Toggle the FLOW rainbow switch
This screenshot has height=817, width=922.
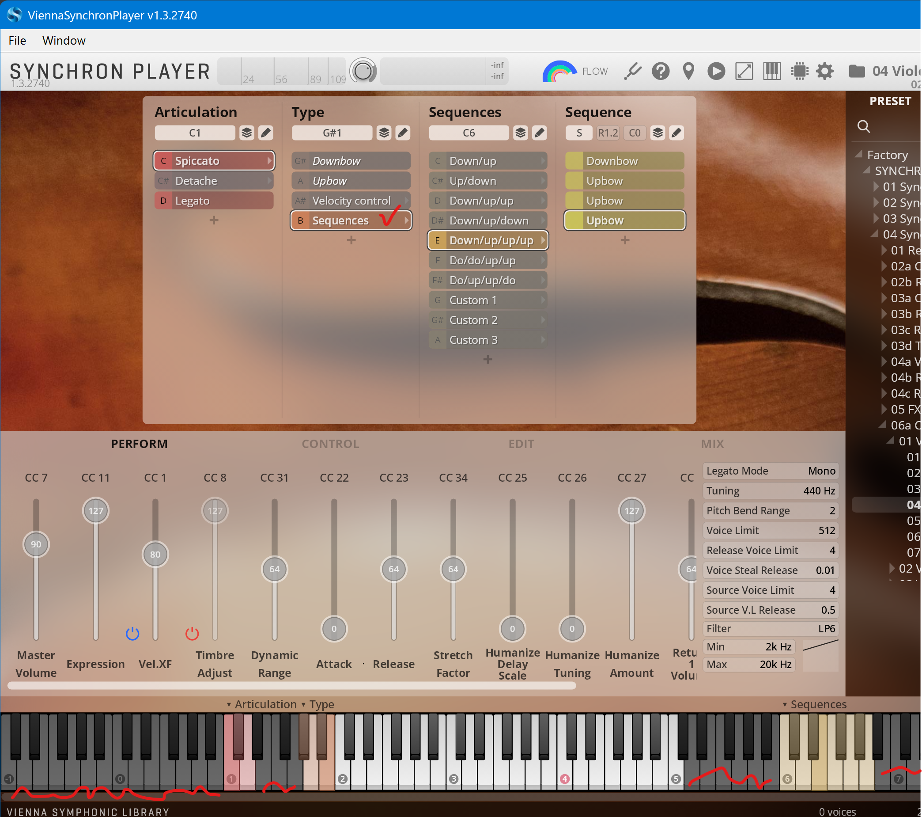pyautogui.click(x=559, y=71)
